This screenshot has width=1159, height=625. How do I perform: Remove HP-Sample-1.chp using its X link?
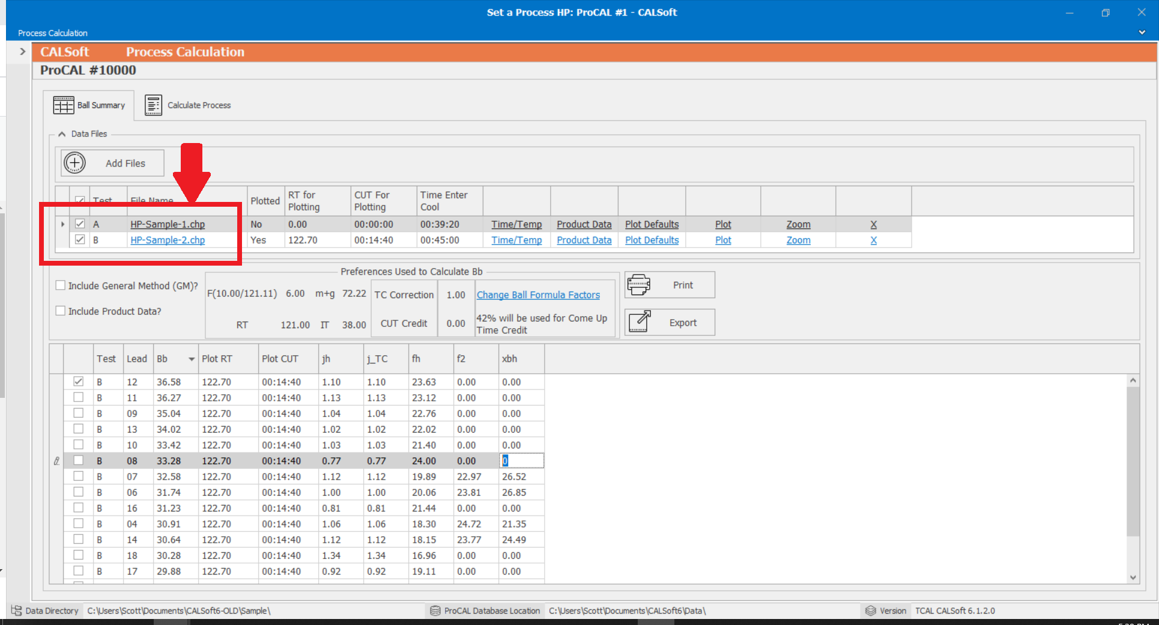click(x=873, y=224)
